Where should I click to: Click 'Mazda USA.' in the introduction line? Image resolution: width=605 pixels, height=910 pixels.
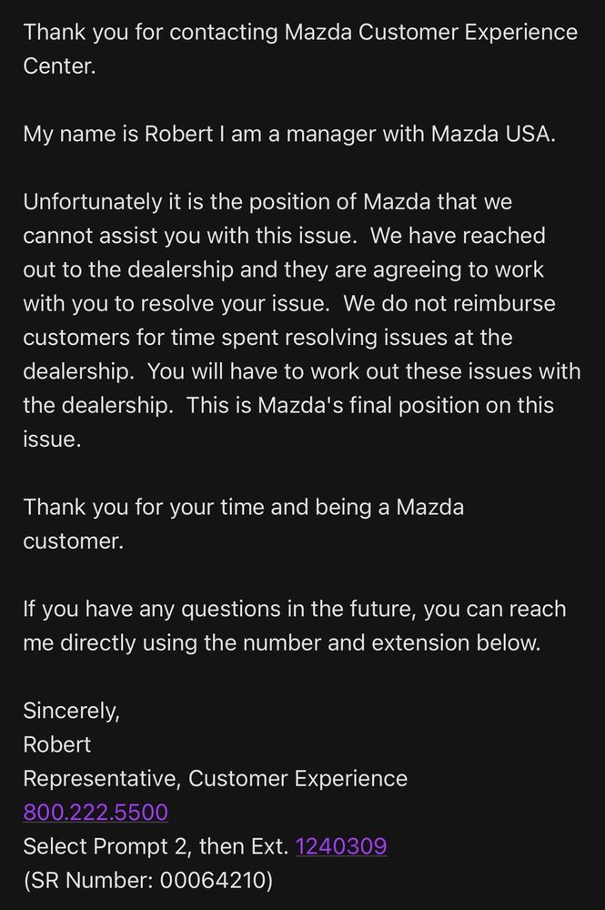493,134
